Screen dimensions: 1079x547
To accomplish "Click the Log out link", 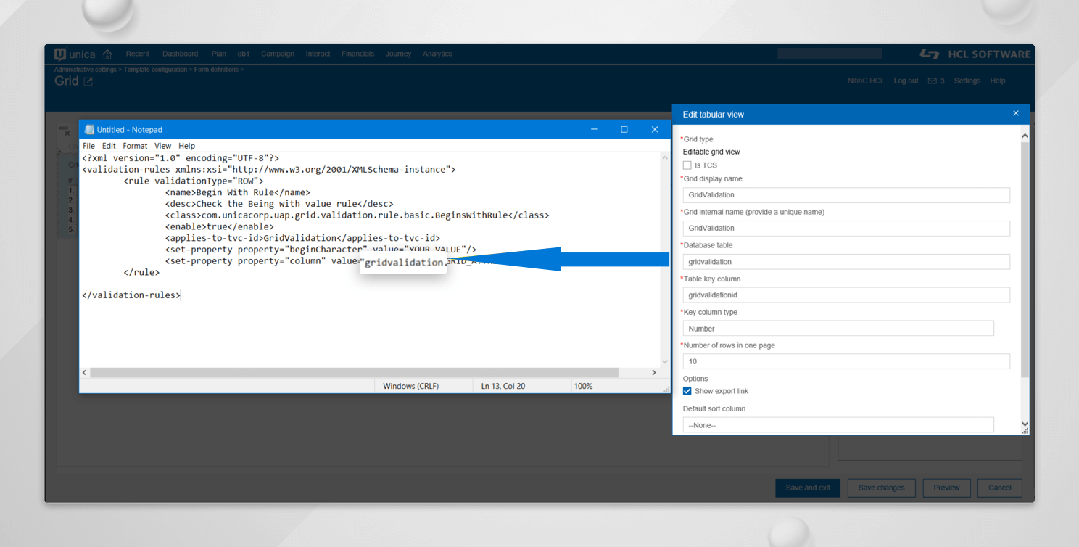I will point(905,81).
